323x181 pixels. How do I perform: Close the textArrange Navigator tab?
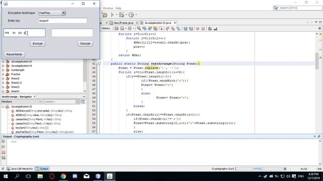(35, 97)
